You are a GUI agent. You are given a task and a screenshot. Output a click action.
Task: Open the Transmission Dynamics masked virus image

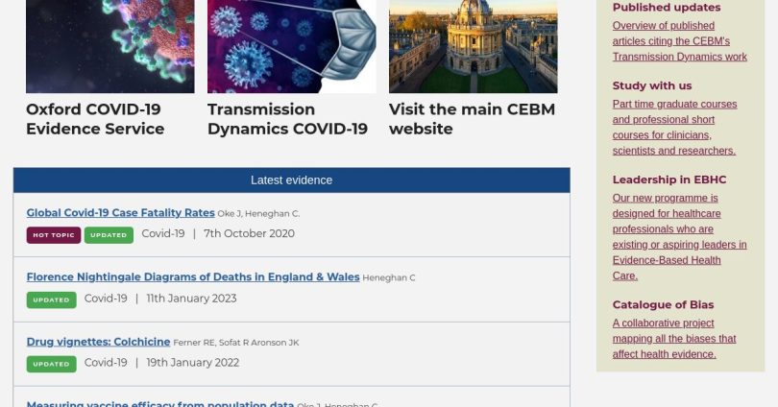click(x=291, y=46)
